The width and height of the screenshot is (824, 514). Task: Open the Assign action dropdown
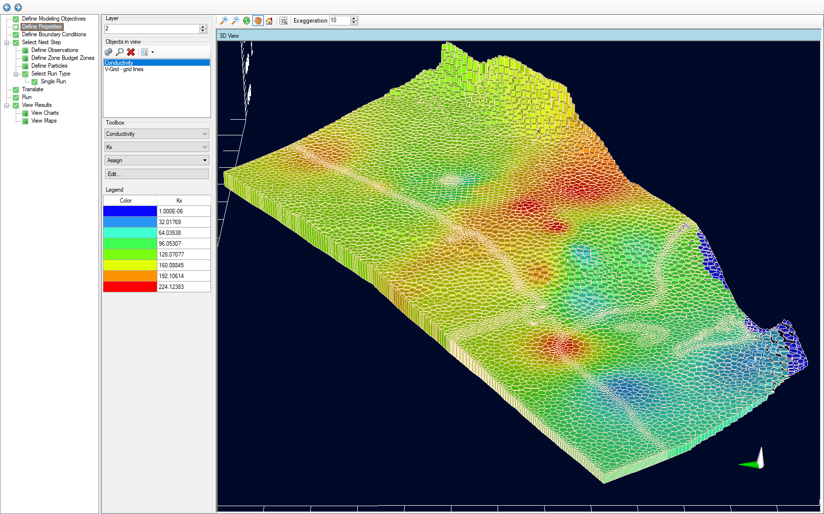[x=156, y=160]
